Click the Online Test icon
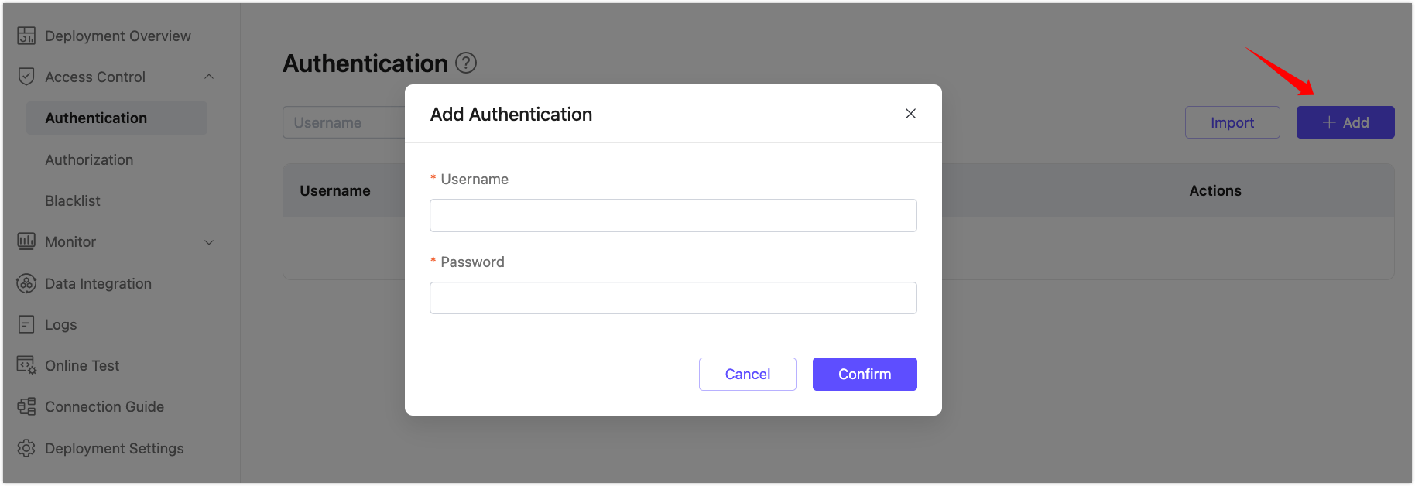This screenshot has height=486, width=1415. 26,365
